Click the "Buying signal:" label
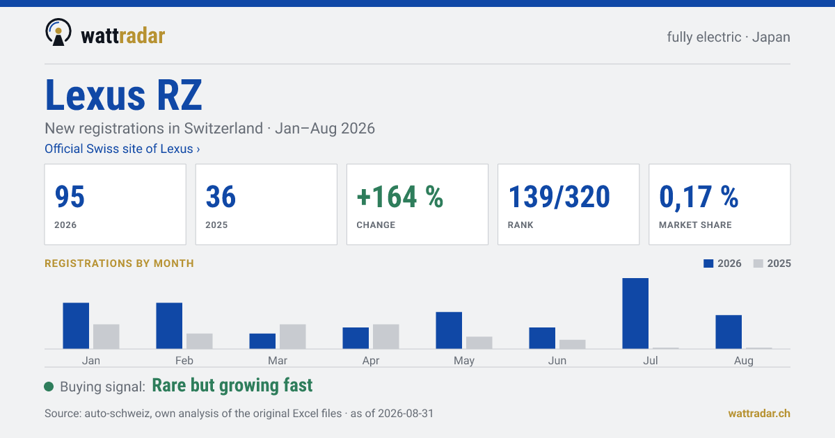 (x=102, y=387)
